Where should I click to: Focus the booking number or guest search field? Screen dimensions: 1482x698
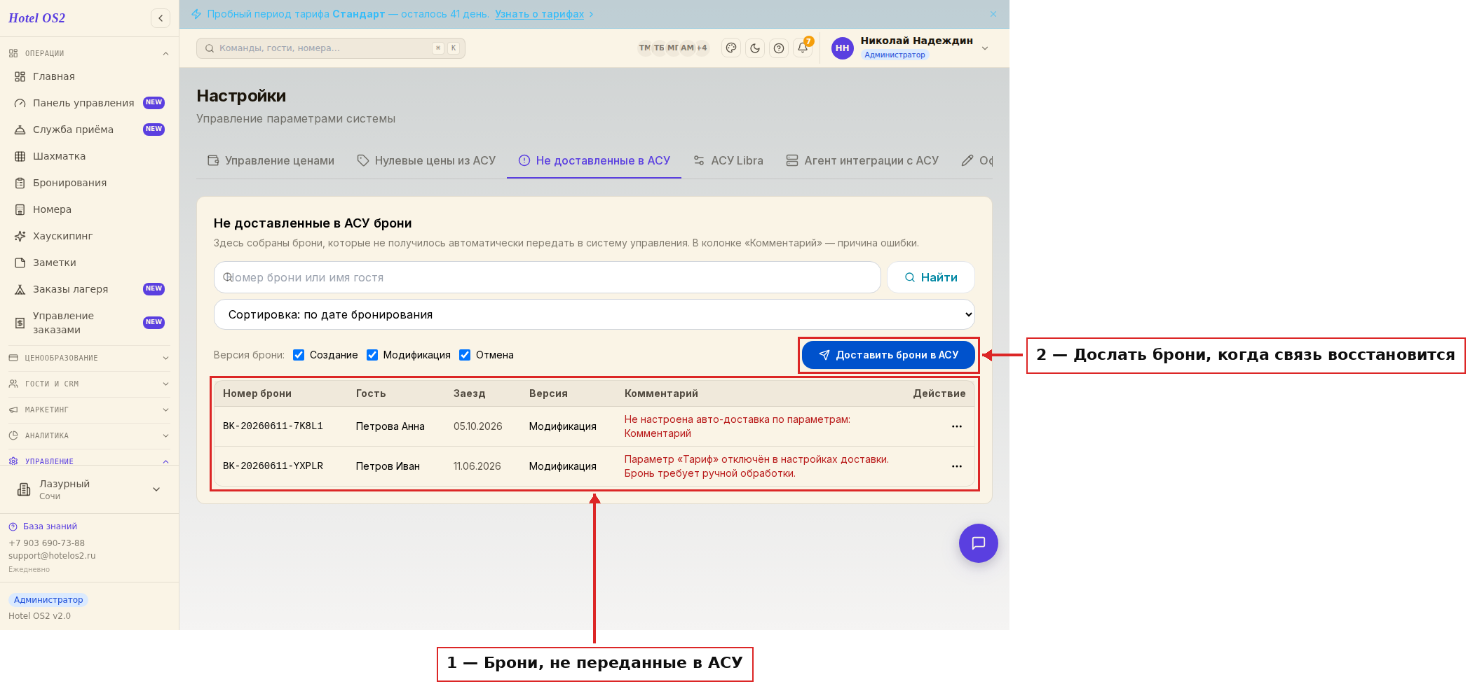coord(547,277)
